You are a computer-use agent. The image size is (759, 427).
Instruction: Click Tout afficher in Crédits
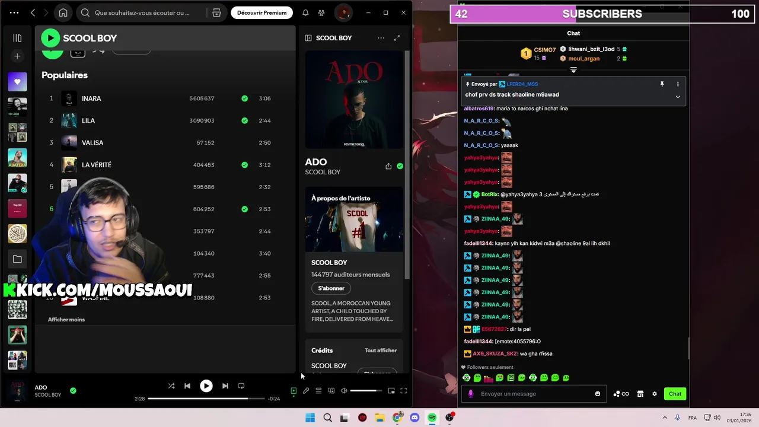pos(381,350)
